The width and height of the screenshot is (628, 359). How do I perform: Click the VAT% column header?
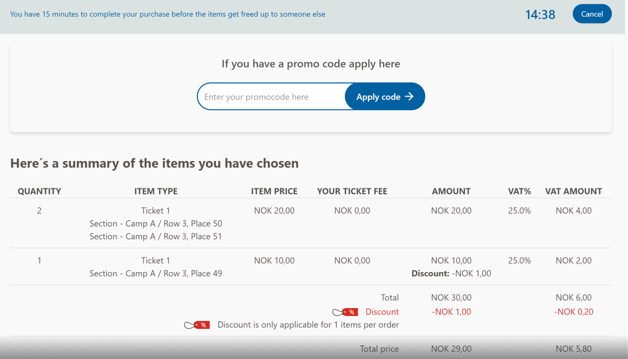pyautogui.click(x=520, y=191)
